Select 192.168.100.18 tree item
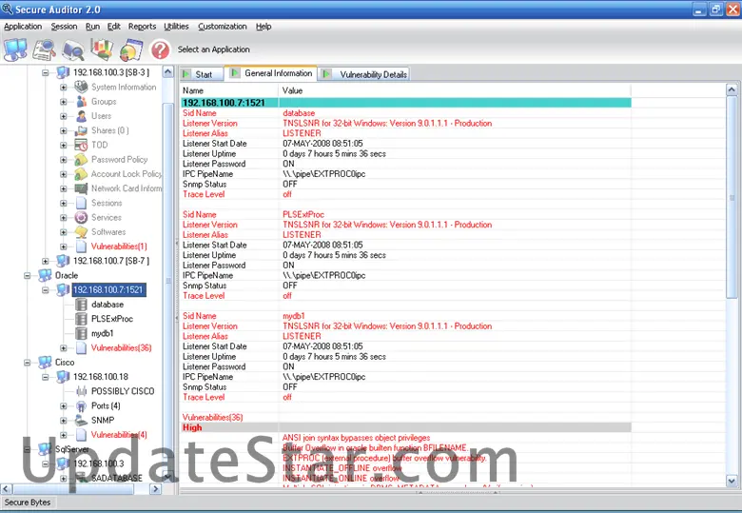The width and height of the screenshot is (742, 513). [x=100, y=377]
